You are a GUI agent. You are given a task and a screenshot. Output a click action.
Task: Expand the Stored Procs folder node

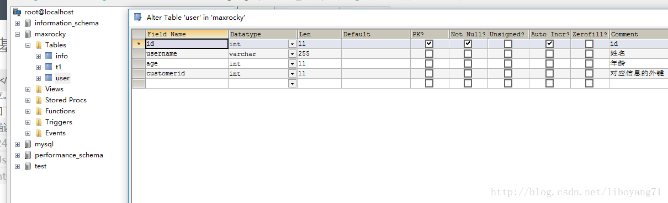point(28,100)
